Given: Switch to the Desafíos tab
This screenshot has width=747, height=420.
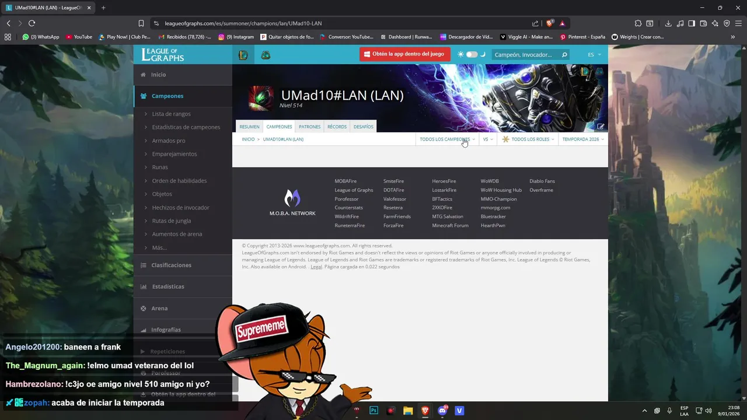Looking at the screenshot, I should click(363, 127).
